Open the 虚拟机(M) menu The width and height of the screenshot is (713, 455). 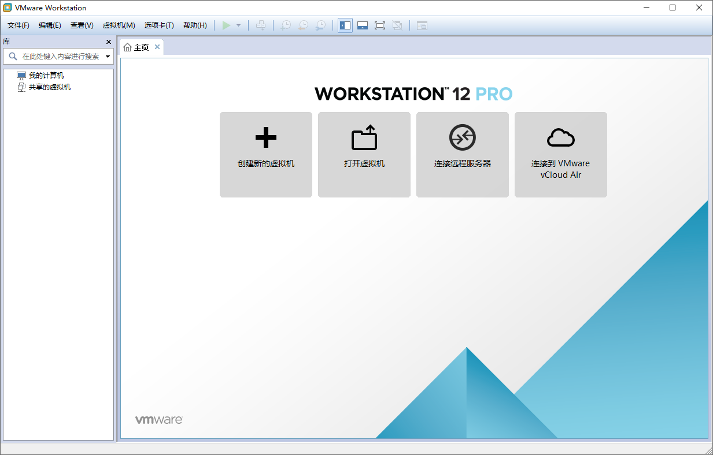119,25
